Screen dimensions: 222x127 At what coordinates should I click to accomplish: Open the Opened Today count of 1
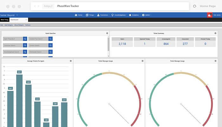point(145,44)
